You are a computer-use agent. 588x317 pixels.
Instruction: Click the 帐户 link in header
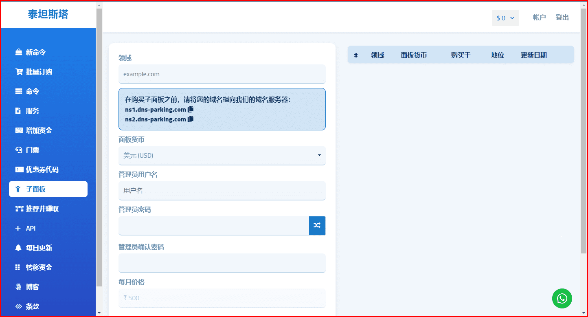pyautogui.click(x=539, y=18)
